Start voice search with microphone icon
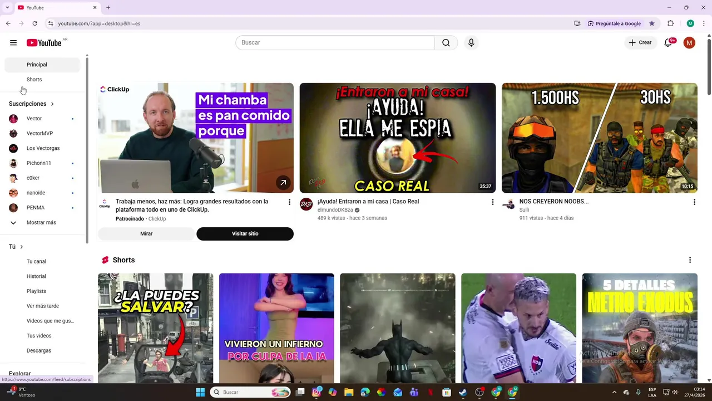This screenshot has width=712, height=401. coord(471,43)
